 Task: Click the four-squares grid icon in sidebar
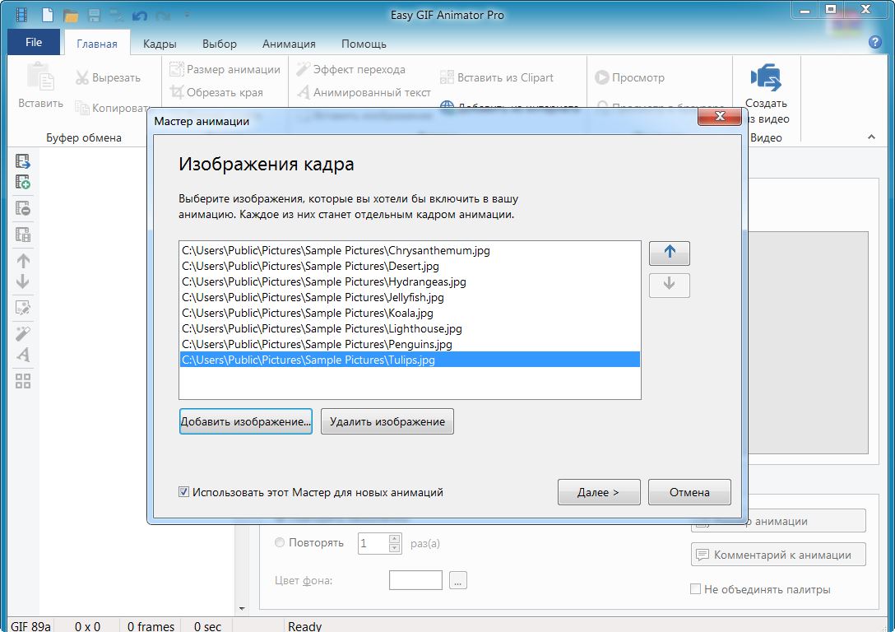23,381
